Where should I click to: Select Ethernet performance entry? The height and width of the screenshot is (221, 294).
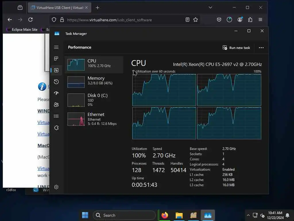point(94,119)
